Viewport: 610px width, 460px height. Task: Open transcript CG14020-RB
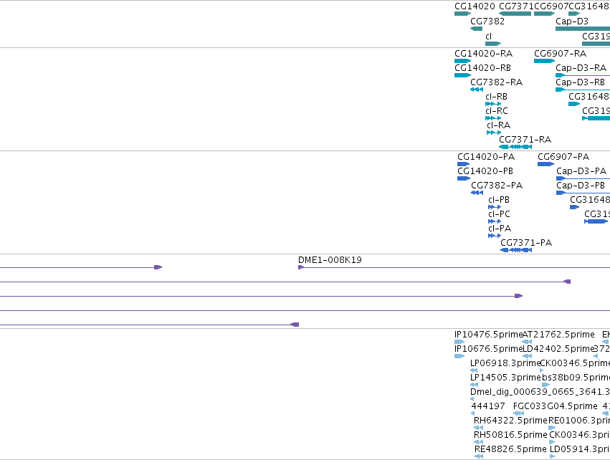[x=462, y=75]
